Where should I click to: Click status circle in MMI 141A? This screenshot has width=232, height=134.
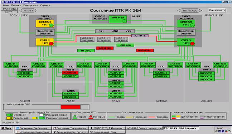pos(124,21)
